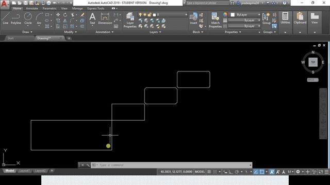Click the Plot printer icon

(x=48, y=3)
